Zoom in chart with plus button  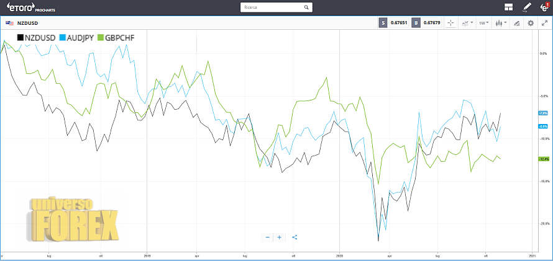tap(280, 237)
